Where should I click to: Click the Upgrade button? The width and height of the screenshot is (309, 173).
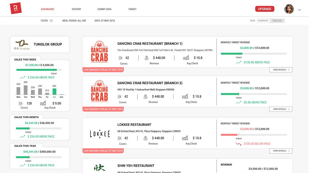pos(265,9)
